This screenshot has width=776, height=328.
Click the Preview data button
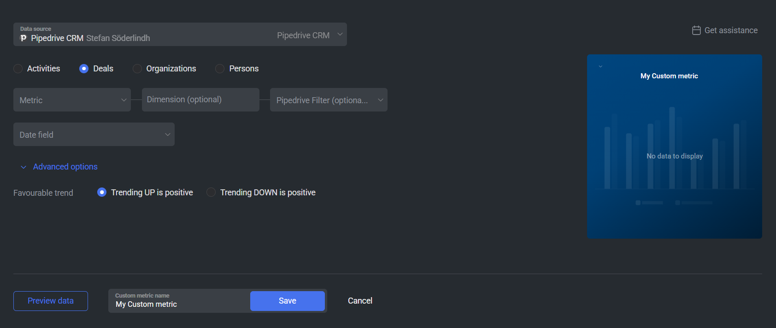(51, 301)
